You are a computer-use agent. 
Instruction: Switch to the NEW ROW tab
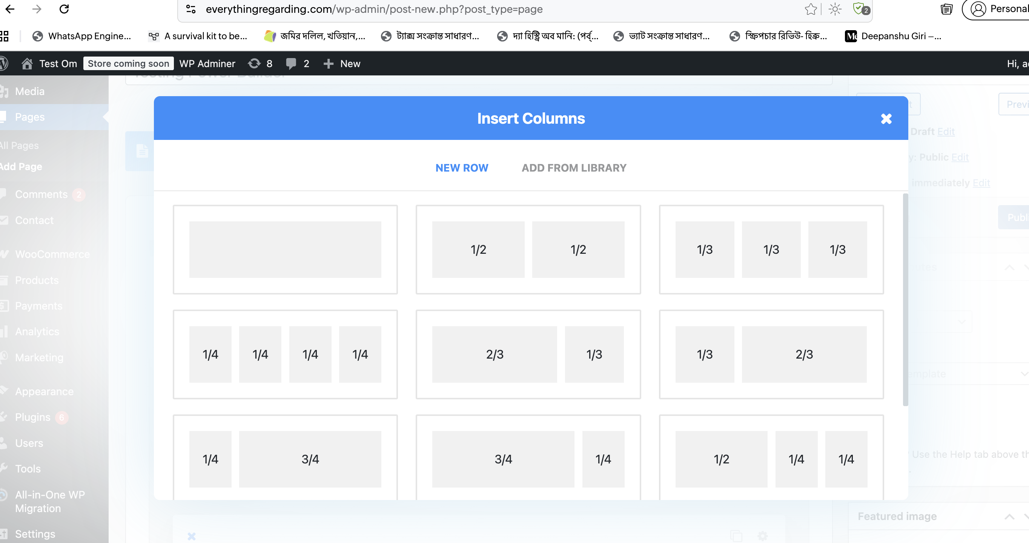tap(462, 168)
